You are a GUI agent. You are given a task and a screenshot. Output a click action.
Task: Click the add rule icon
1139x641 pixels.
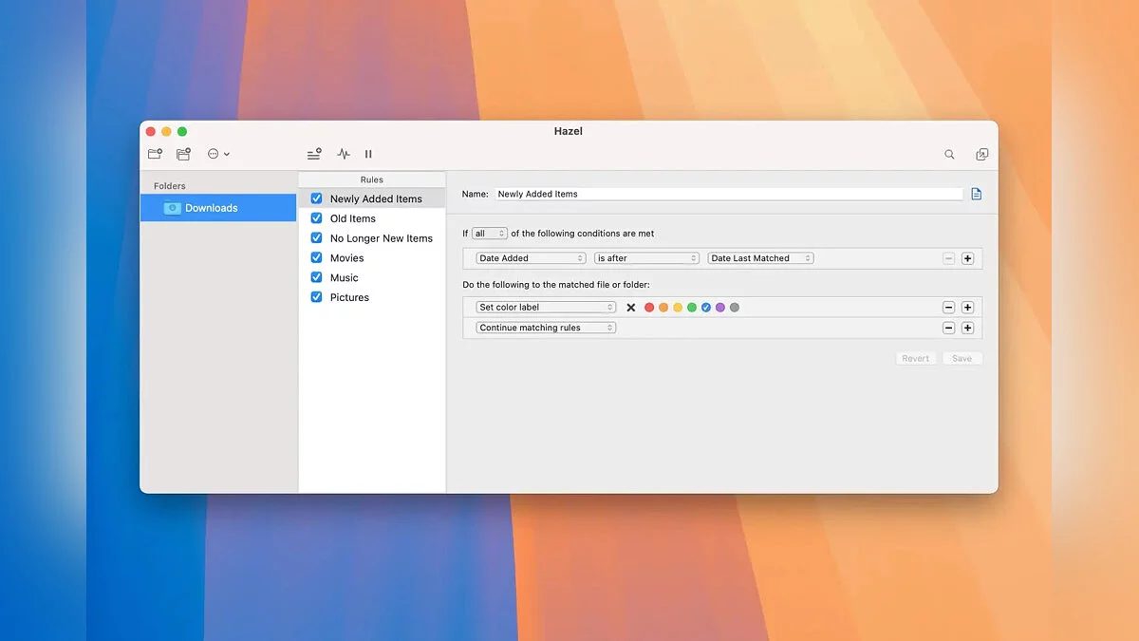pos(313,154)
